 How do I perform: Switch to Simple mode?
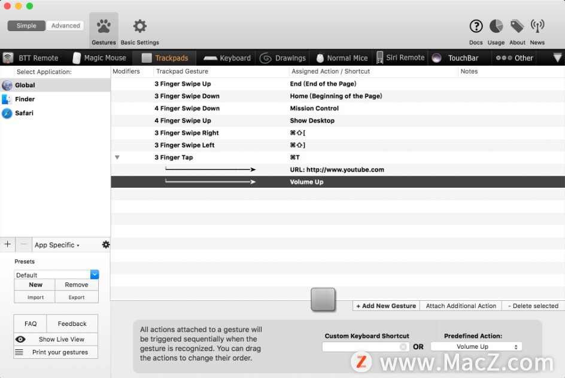coord(26,26)
